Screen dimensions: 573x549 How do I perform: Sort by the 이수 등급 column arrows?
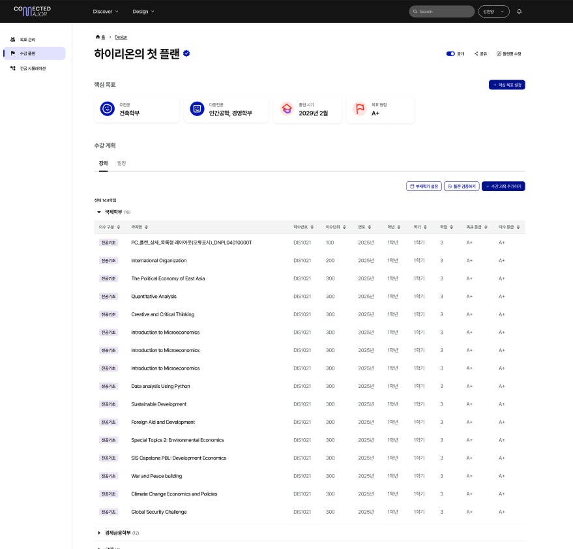pos(518,227)
